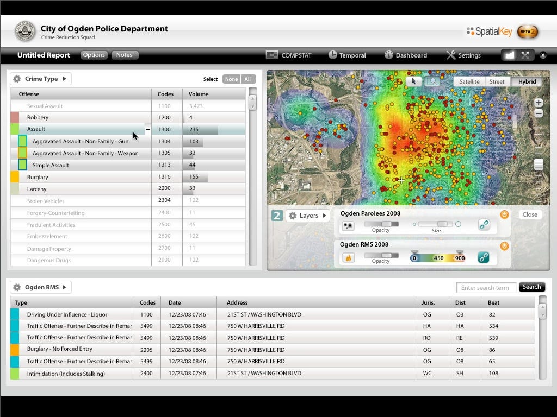Screen dimensions: 557x417
Task: Activate the map magnifier search tool
Action: (x=432, y=81)
